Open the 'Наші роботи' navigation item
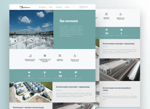Image resolution: width=150 pixels, height=109 pixels. [59, 7]
